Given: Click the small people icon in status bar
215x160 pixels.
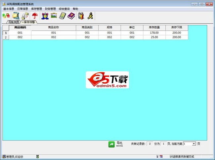Looking at the screenshot, I should coord(37,157).
